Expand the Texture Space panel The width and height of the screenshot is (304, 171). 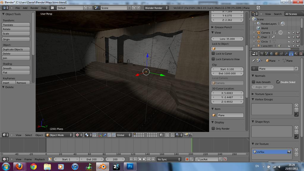point(264,94)
